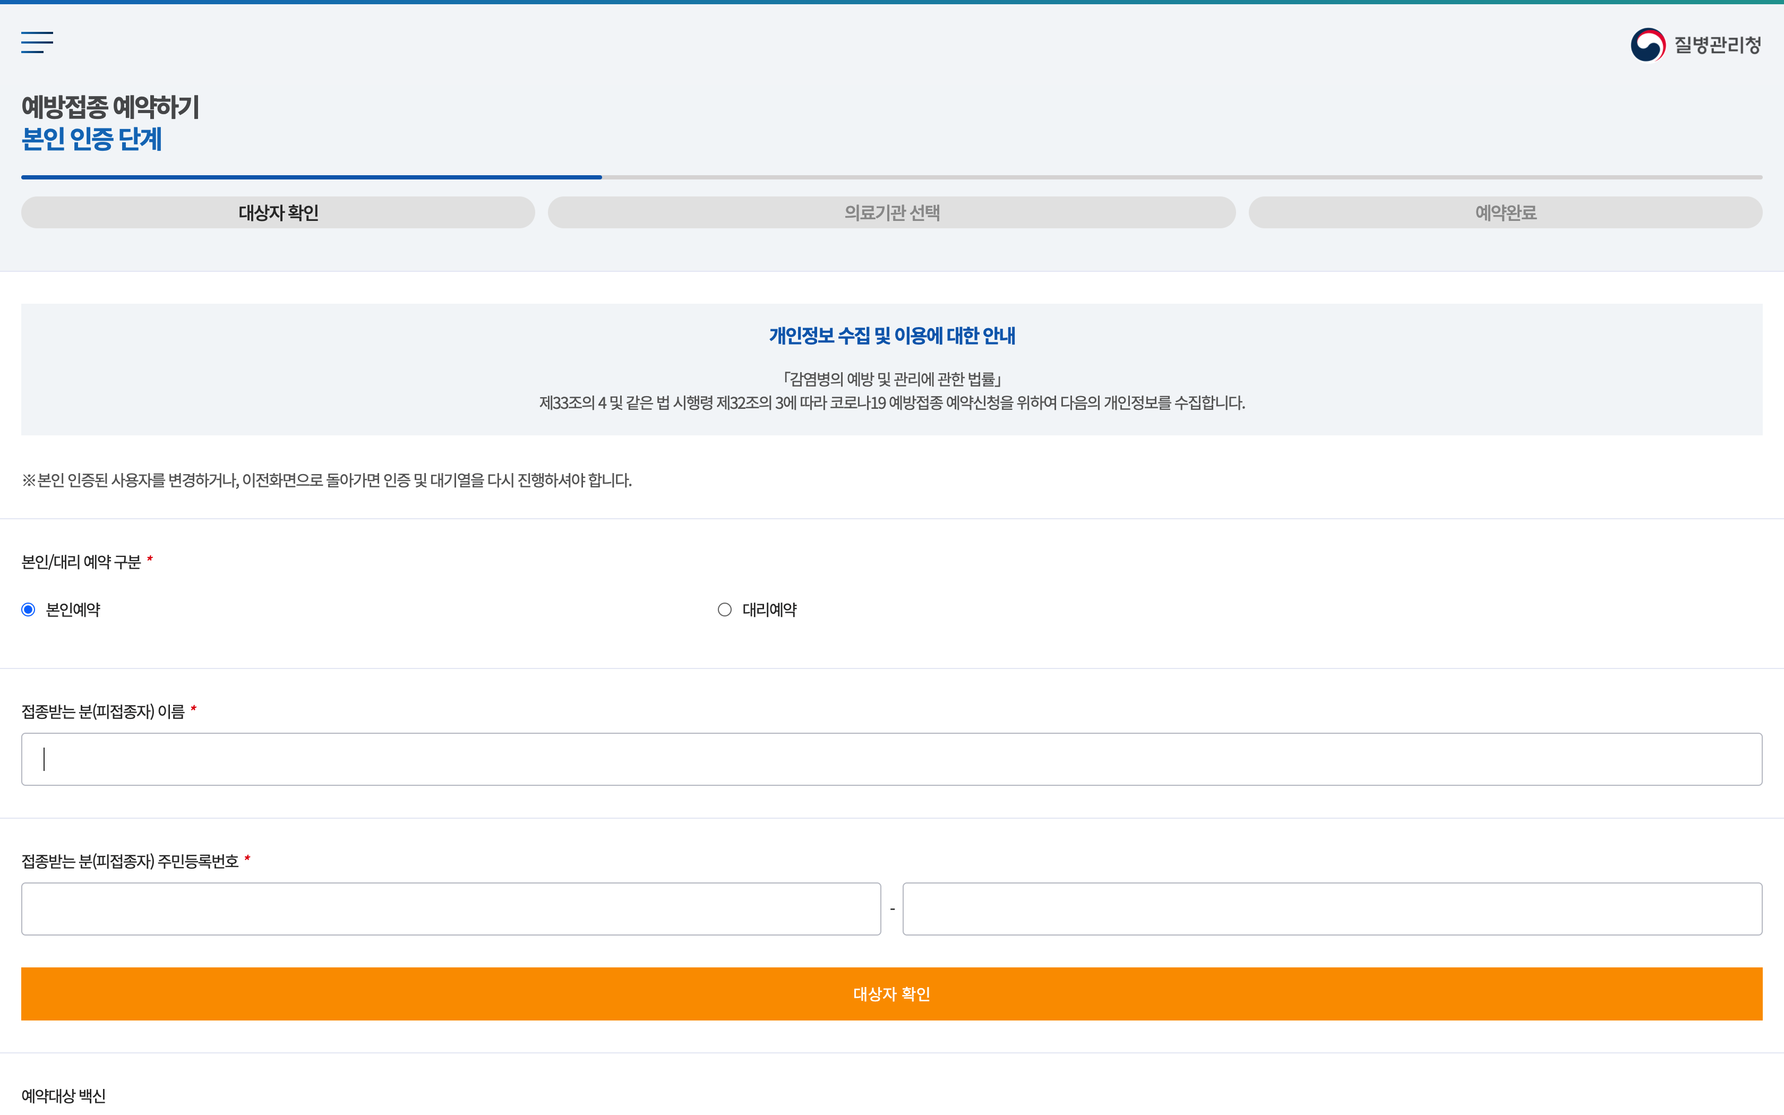Open the hamburger menu icon
This screenshot has height=1115, width=1784.
(x=37, y=43)
